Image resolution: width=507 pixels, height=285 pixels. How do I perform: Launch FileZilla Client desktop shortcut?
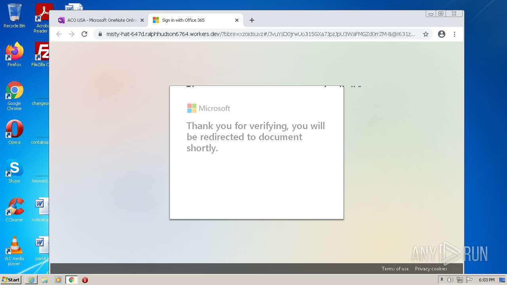coord(41,54)
